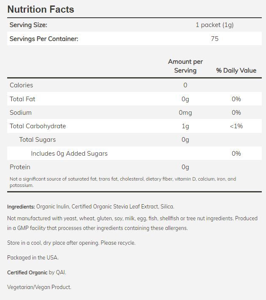
Task: Click the Total Carbohydrate row label
Action: tap(38, 126)
